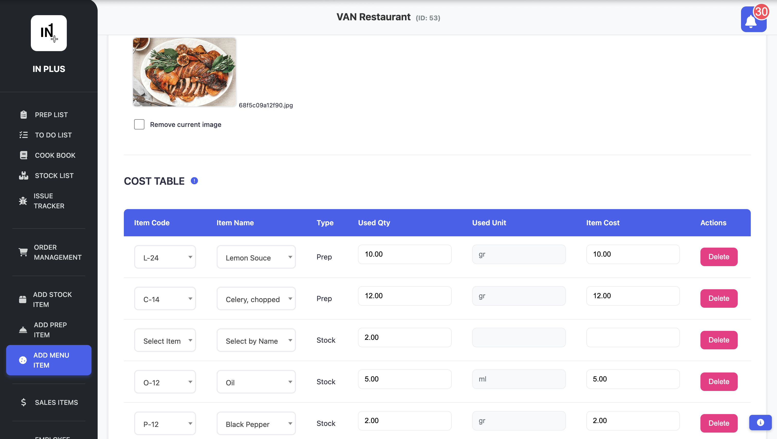This screenshot has width=777, height=439.
Task: Open the Cook Book section
Action: [55, 155]
